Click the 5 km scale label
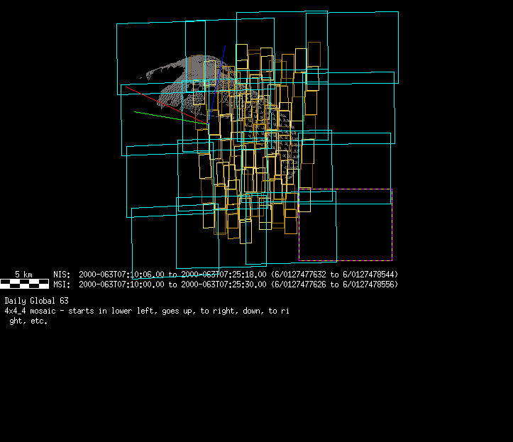This screenshot has height=442, width=513. (x=23, y=275)
